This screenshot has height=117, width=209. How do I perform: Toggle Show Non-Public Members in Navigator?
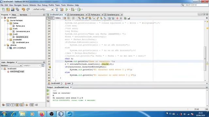click(x=17, y=105)
